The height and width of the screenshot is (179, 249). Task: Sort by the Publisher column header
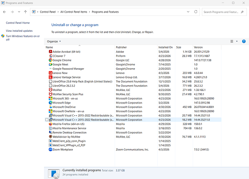[136, 47]
